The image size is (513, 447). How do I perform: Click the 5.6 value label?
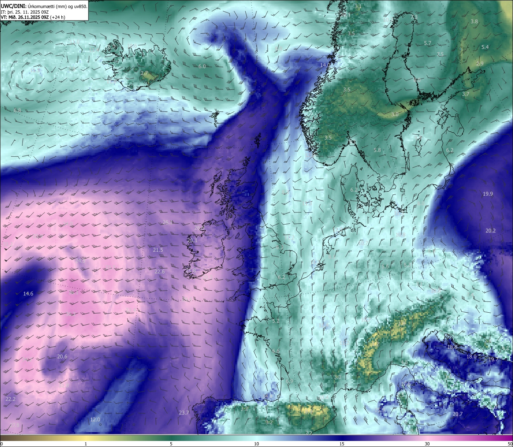pyautogui.click(x=385, y=267)
